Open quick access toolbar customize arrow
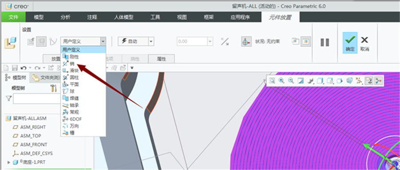 [132, 68]
